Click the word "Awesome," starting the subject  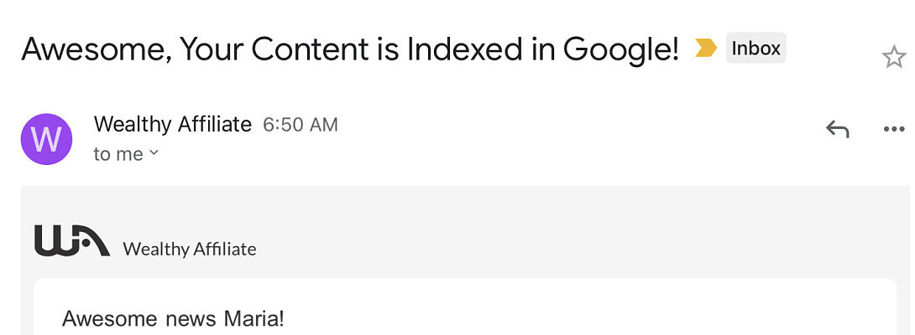point(94,49)
